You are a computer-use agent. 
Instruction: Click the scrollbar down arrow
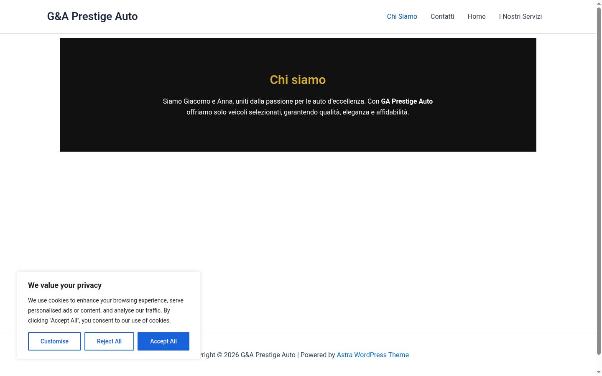[599, 372]
